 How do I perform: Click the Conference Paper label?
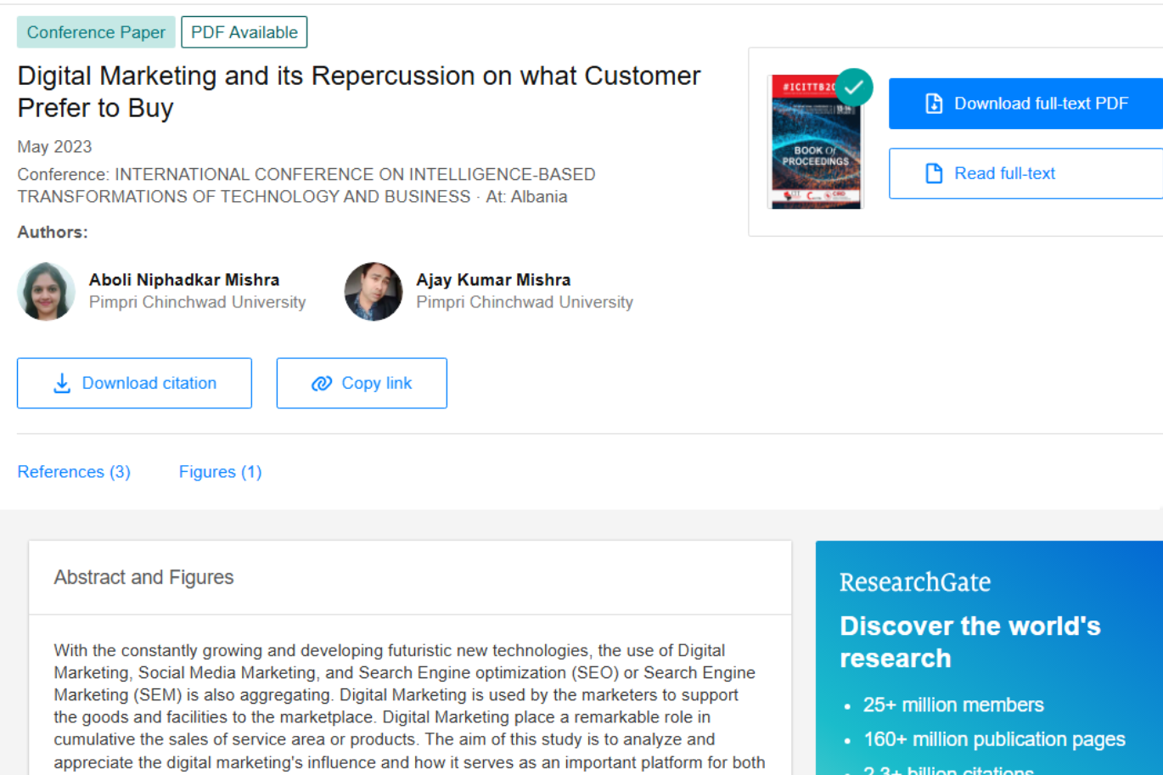click(96, 31)
